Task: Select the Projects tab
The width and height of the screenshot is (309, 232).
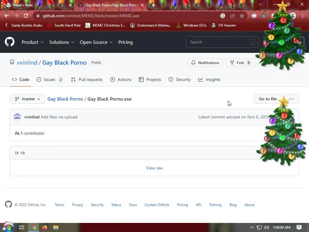Action: tap(150, 79)
